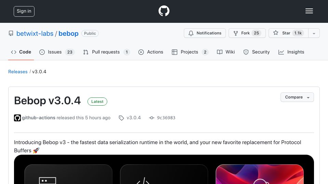Click the Bebop v3.0.4 release title
Image resolution: width=328 pixels, height=184 pixels.
tap(47, 101)
